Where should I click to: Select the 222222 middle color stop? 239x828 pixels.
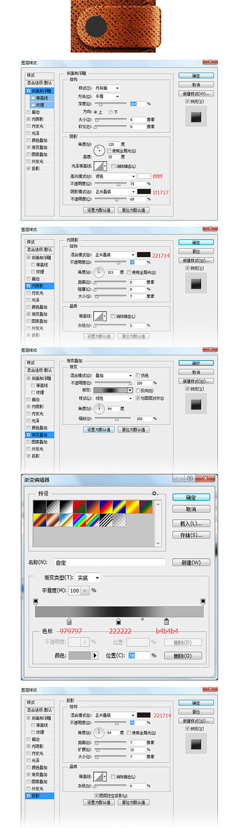point(119,621)
